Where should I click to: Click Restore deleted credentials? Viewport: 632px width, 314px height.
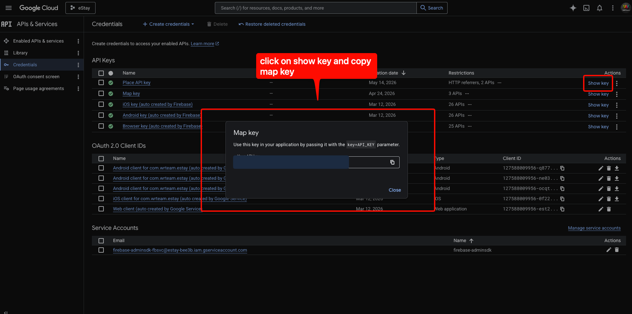(x=272, y=24)
